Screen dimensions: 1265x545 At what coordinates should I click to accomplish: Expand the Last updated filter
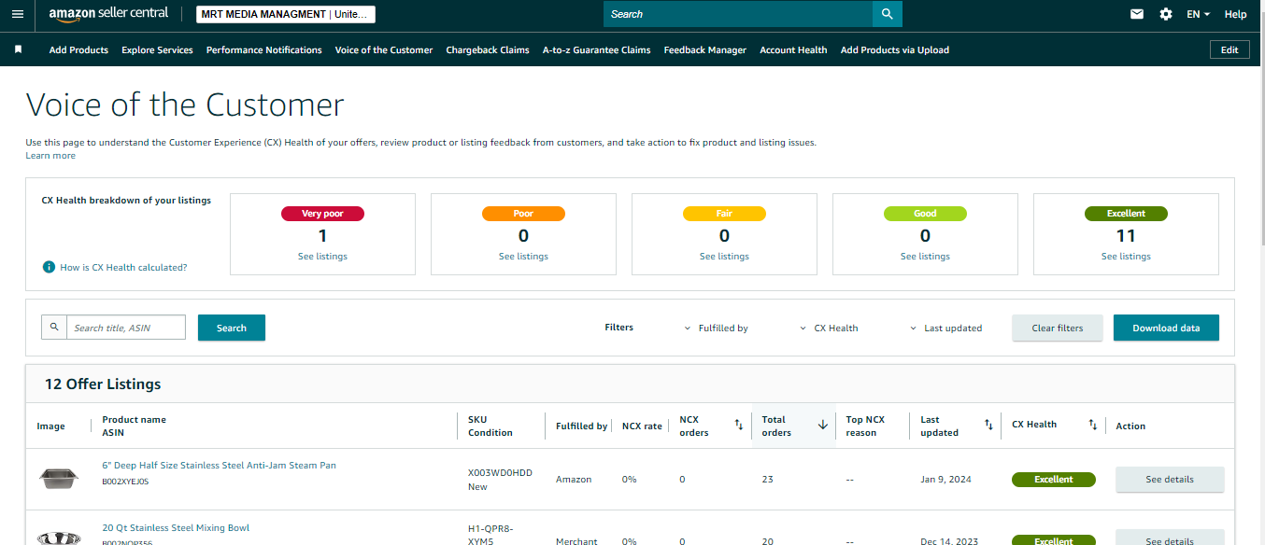(x=945, y=328)
